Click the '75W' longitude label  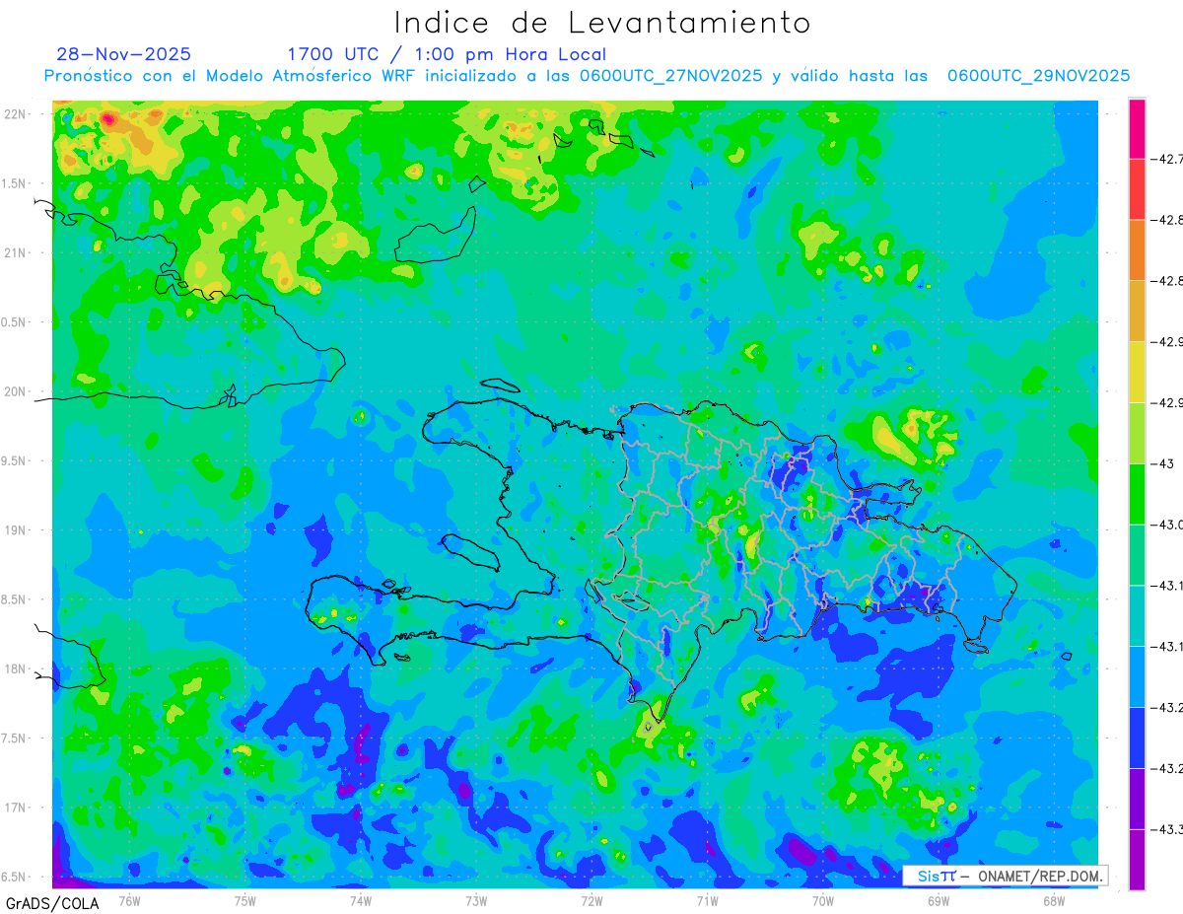pyautogui.click(x=244, y=900)
